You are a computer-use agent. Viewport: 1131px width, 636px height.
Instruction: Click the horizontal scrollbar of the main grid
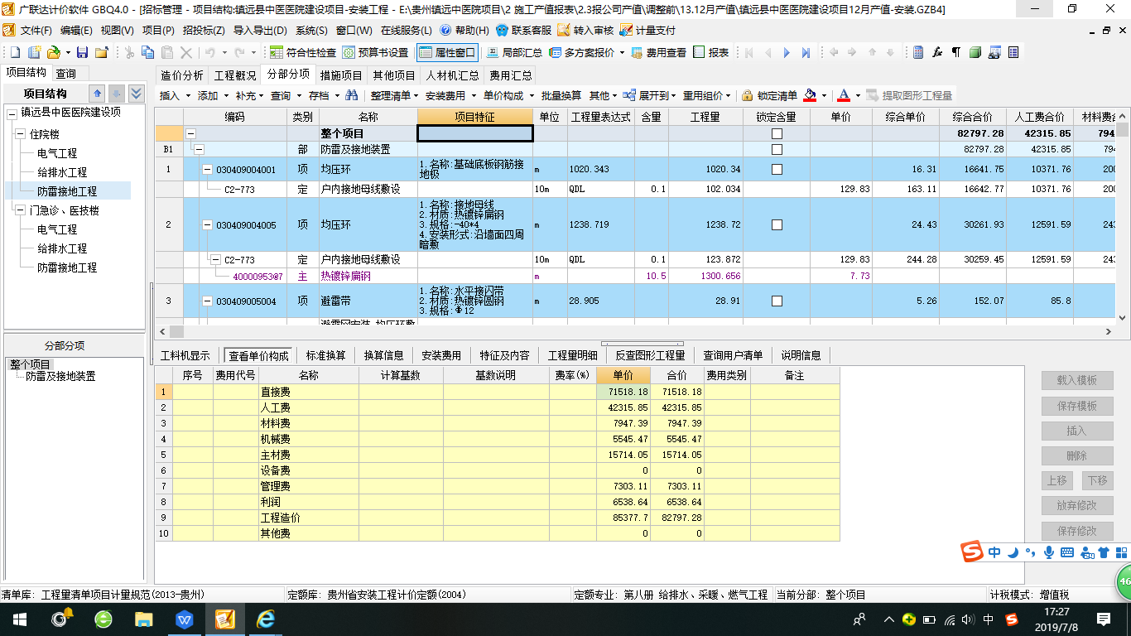click(637, 332)
